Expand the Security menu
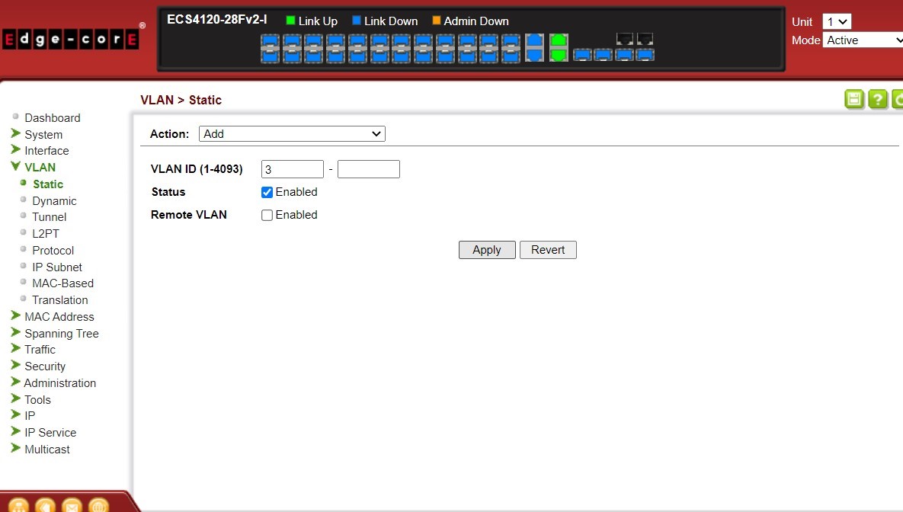Viewport: 903px width, 512px height. click(45, 366)
